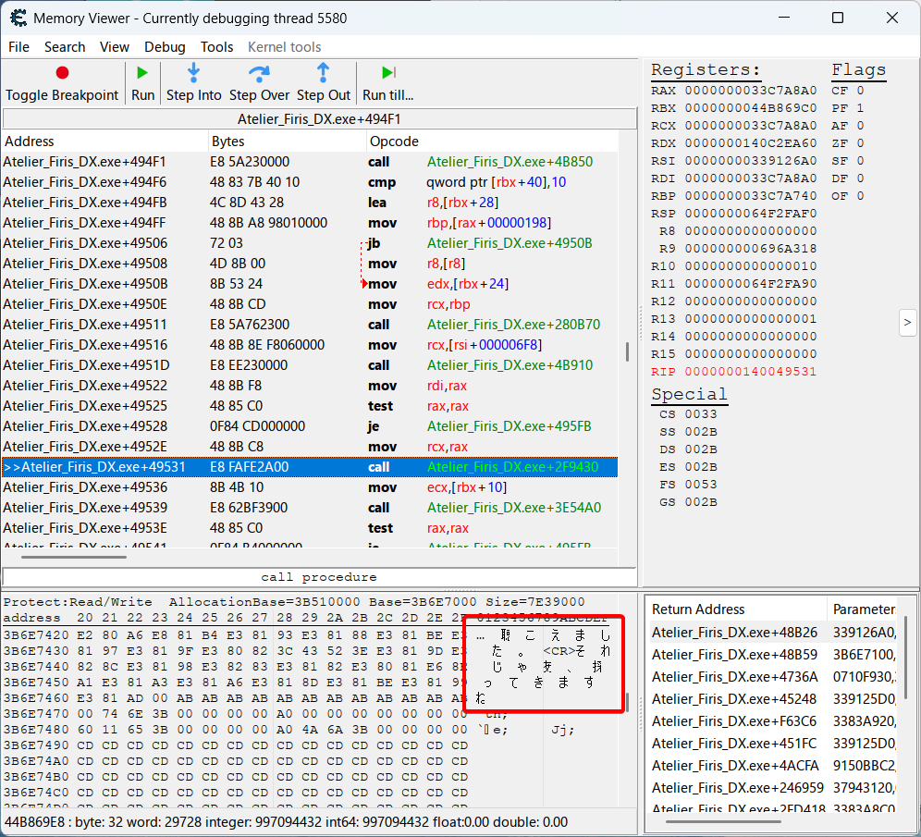Screen dimensions: 921x837
Task: Open the Tools menu
Action: [x=216, y=47]
